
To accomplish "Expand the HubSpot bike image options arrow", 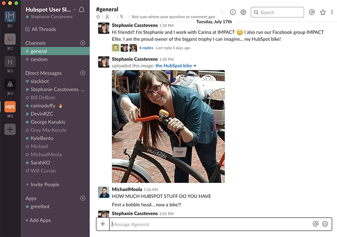I will [x=195, y=66].
